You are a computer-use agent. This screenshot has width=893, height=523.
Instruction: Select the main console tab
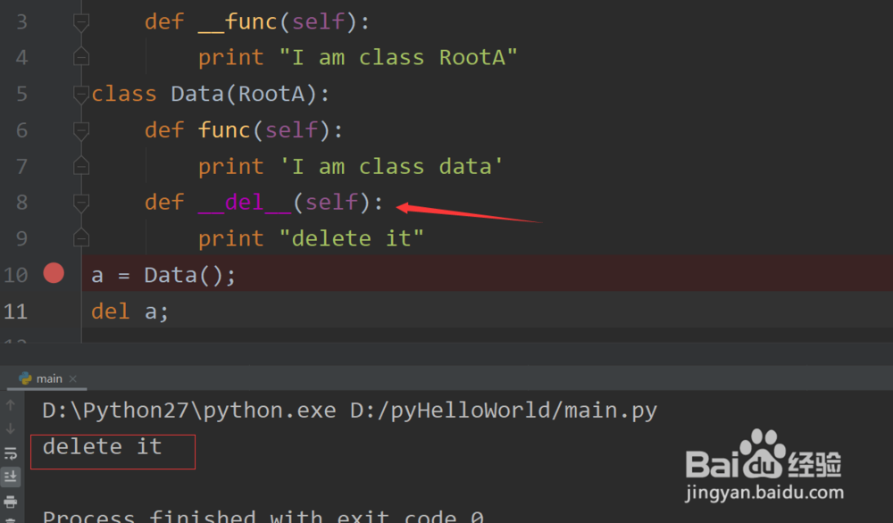pyautogui.click(x=48, y=378)
